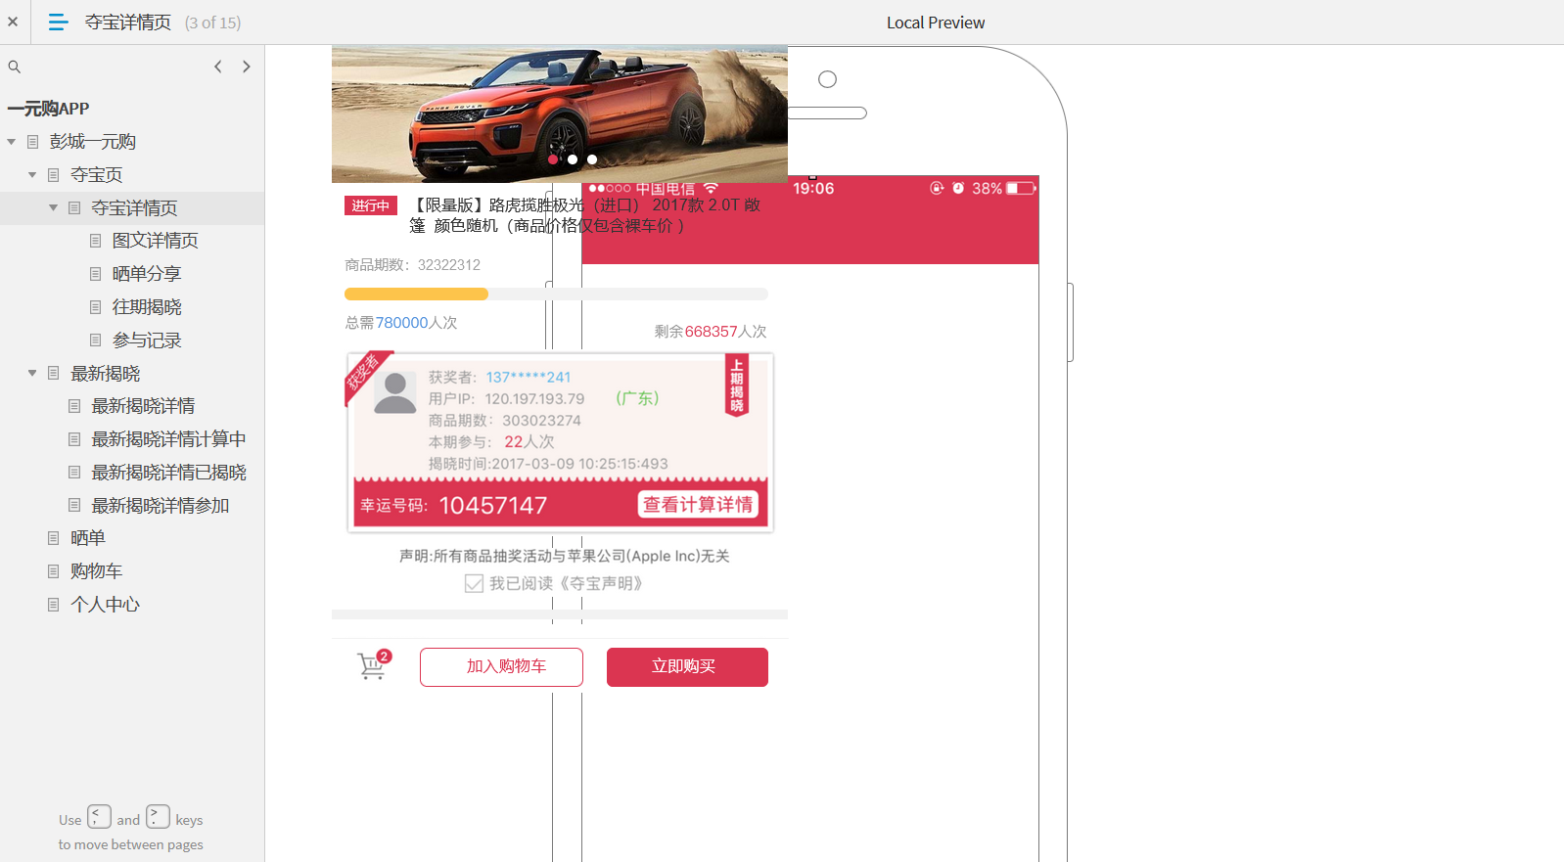Click the page icon beside 晒单
Viewport: 1564px width, 862px height.
tap(54, 538)
